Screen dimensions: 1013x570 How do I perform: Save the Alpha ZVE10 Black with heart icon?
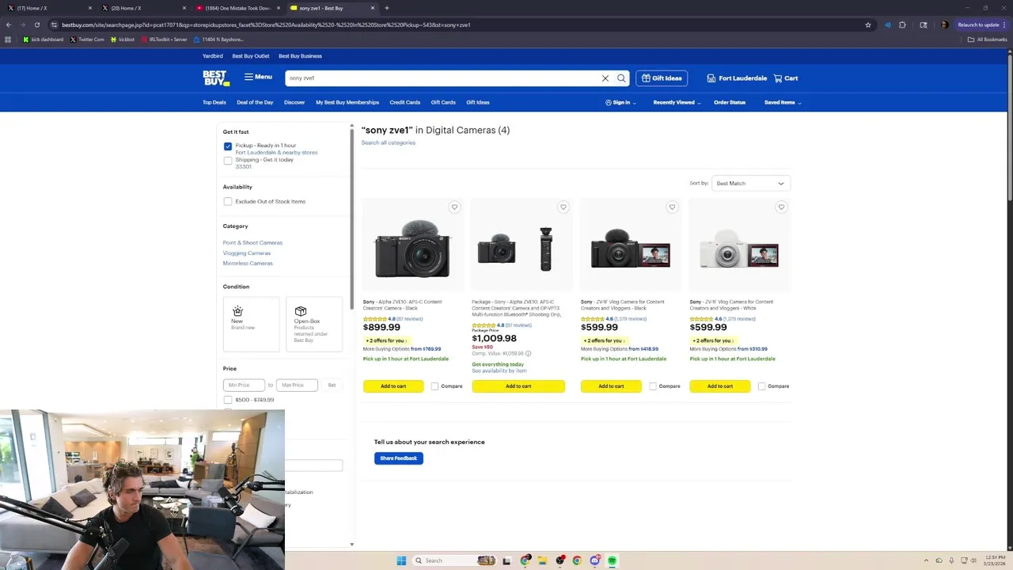point(454,207)
